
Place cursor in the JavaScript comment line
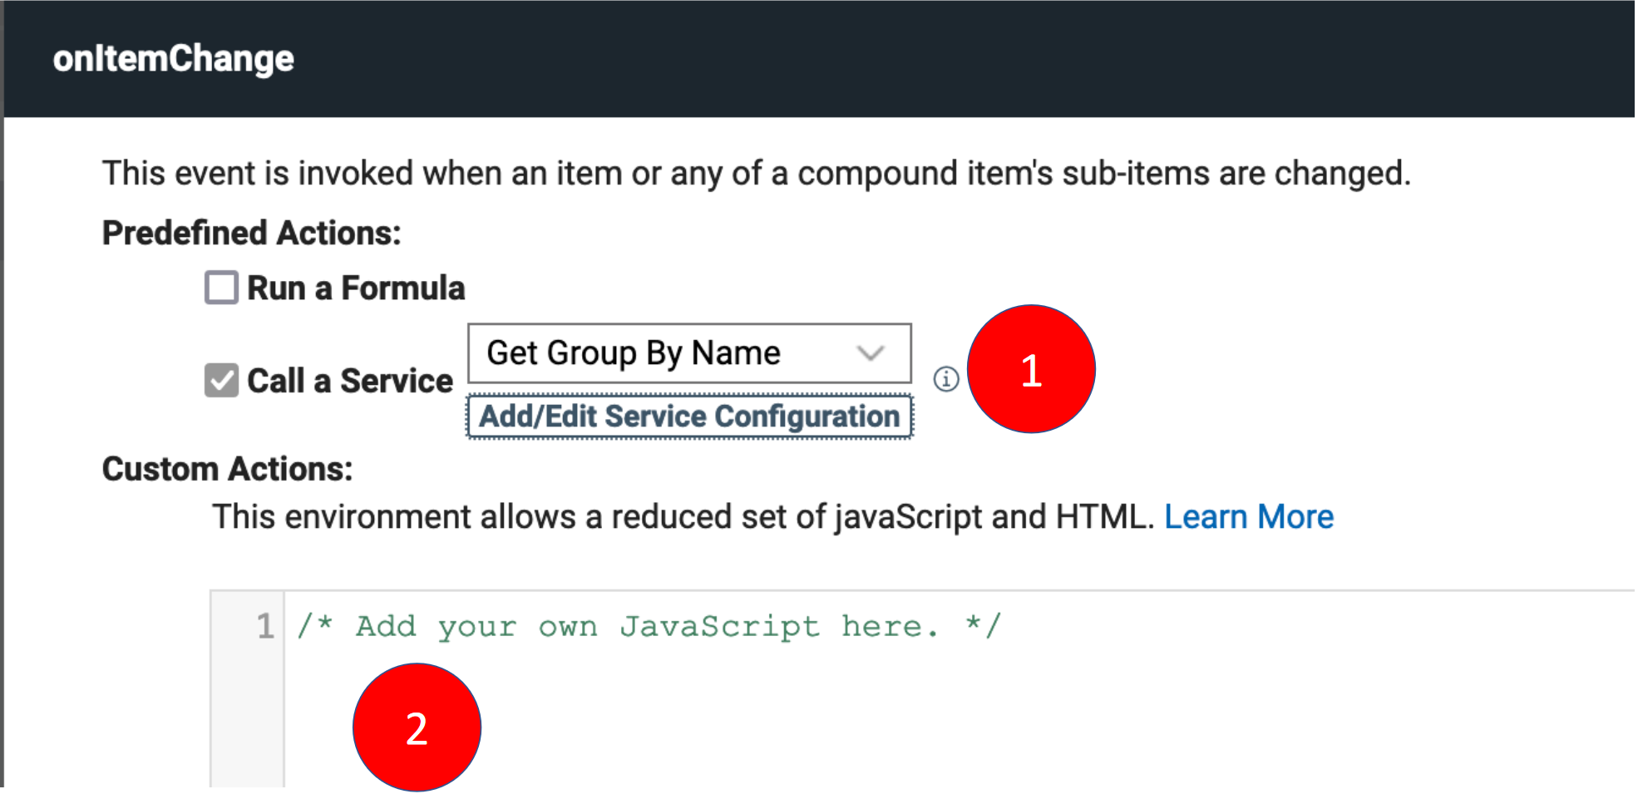[x=649, y=626]
